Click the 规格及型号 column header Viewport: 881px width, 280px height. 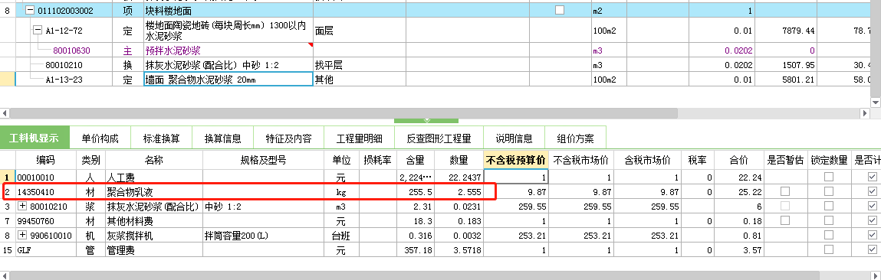click(264, 161)
